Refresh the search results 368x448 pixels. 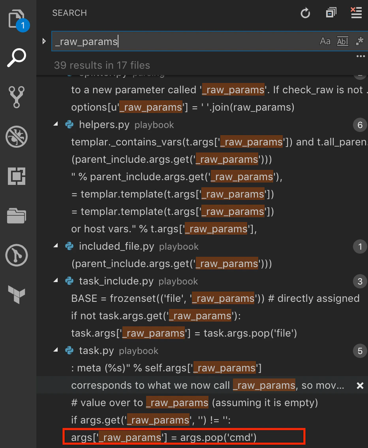pyautogui.click(x=305, y=13)
